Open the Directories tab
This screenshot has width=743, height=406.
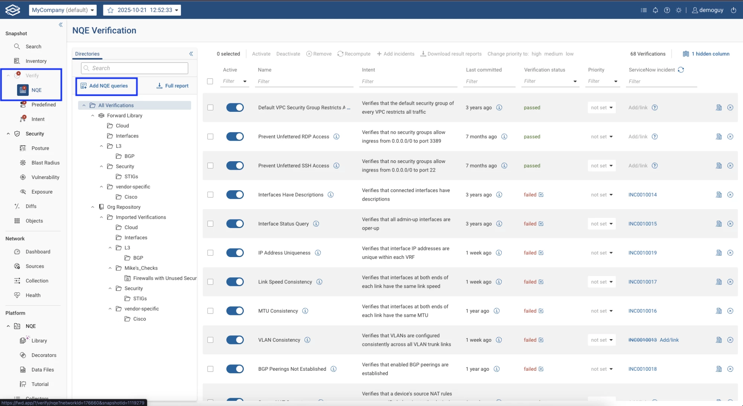[x=87, y=54]
